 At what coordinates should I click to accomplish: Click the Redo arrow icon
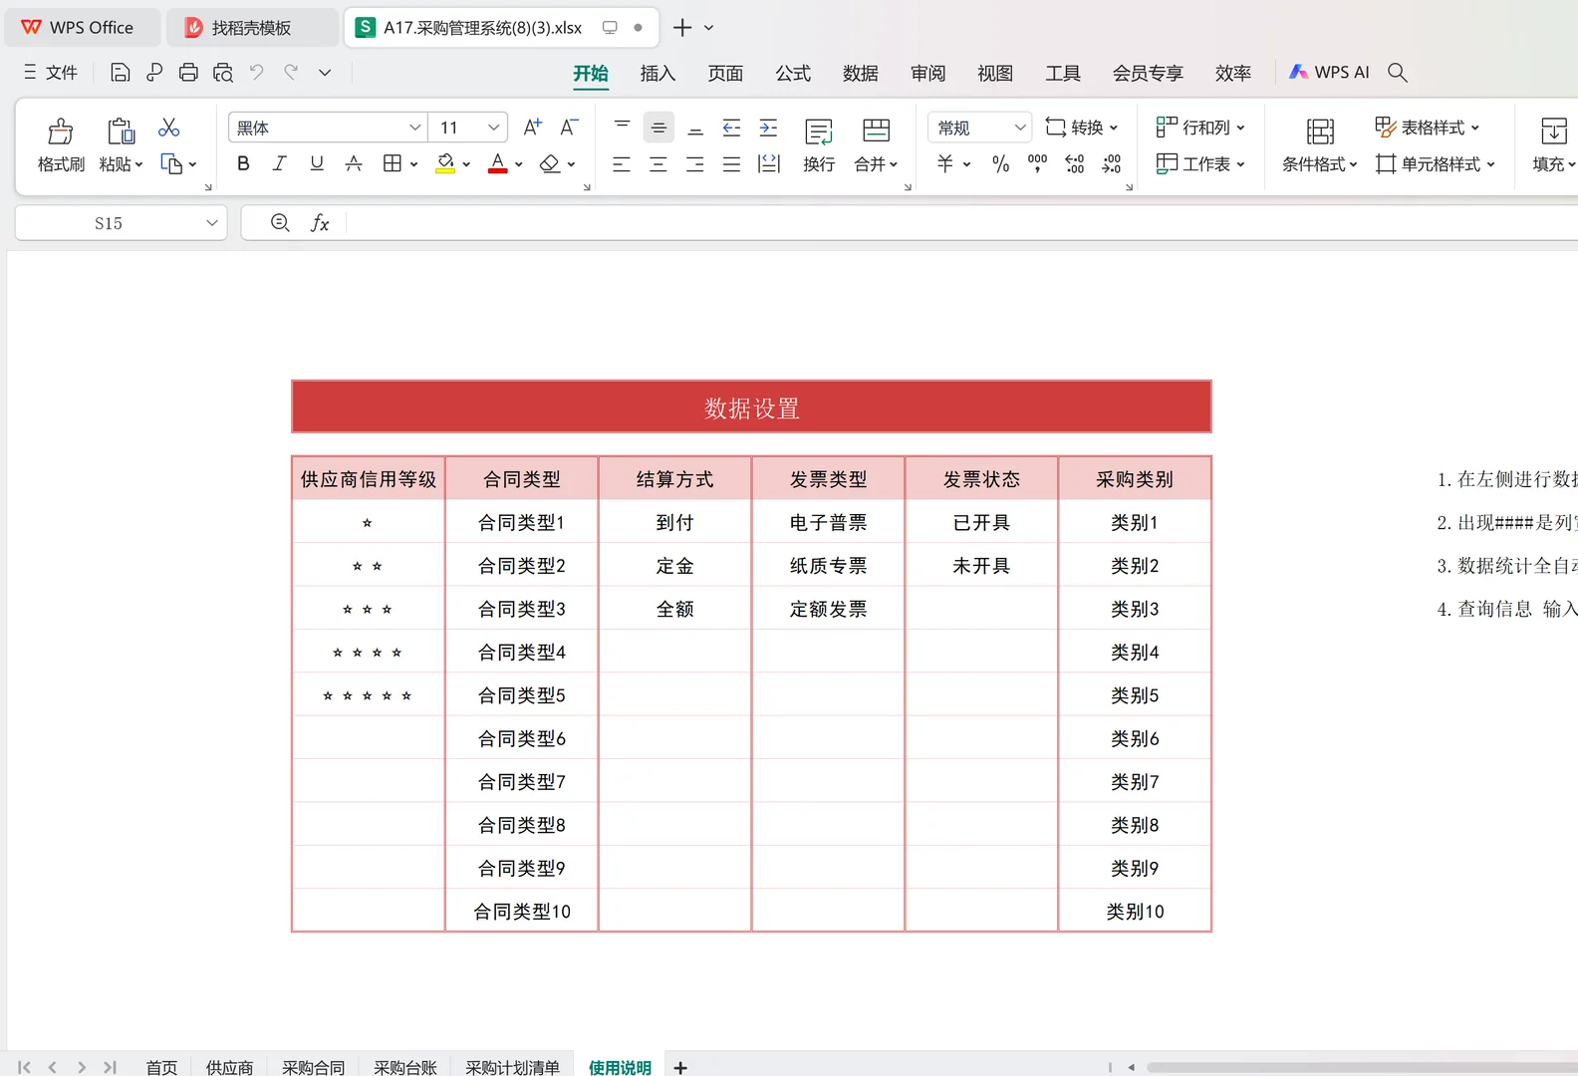tap(291, 72)
